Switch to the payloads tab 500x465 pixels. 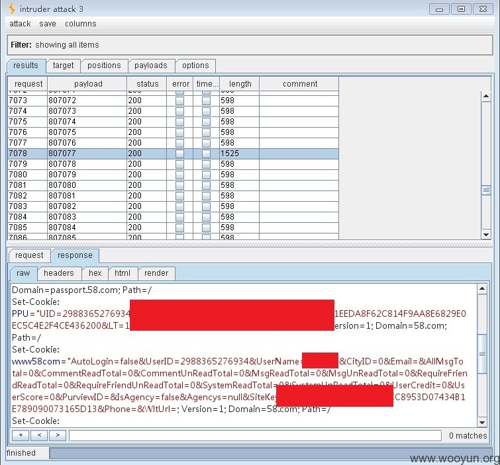(151, 65)
